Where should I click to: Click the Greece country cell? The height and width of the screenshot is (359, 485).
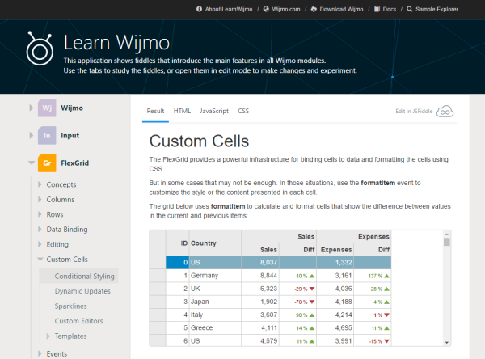pyautogui.click(x=215, y=327)
